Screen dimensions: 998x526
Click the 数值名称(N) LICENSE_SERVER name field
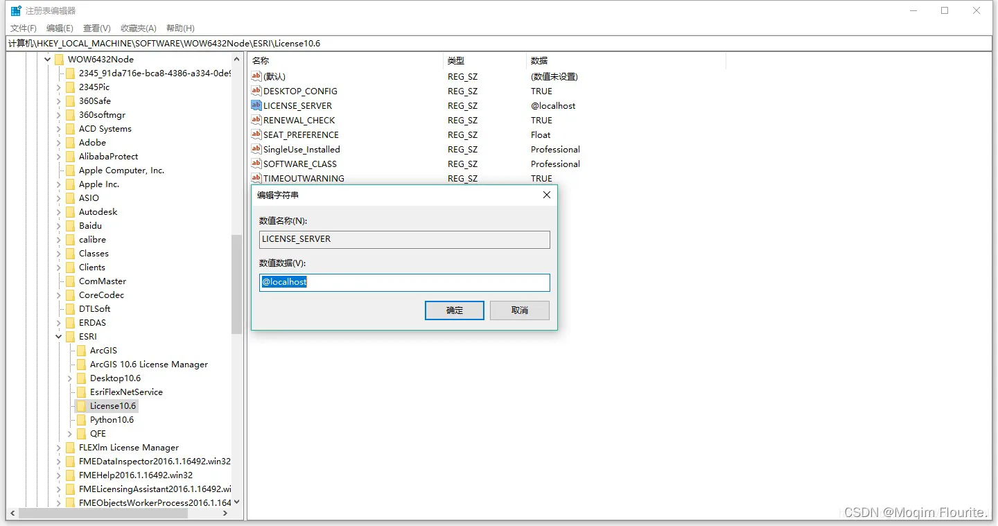[x=405, y=239]
